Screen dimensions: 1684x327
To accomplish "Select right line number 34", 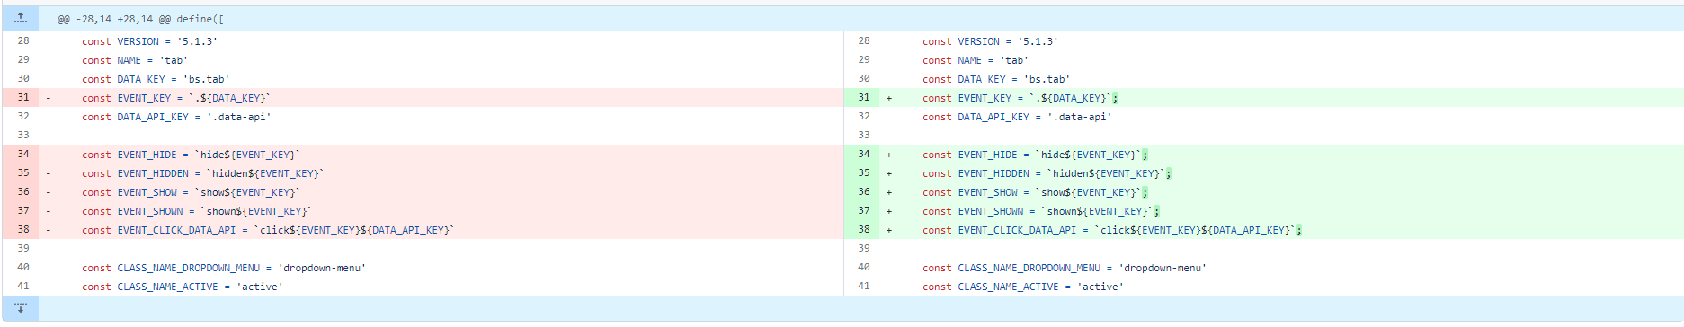I will 864,154.
